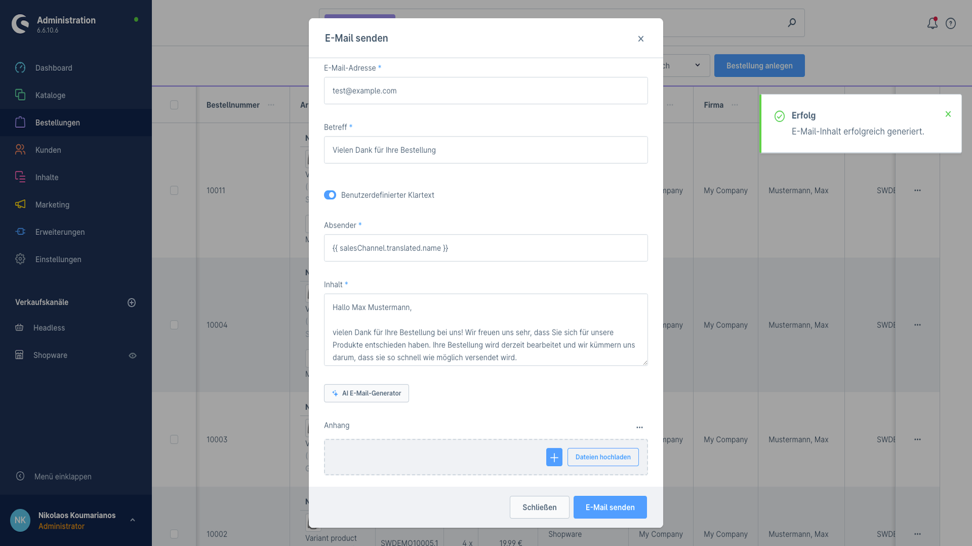Open the Bestellnummer column options menu

pyautogui.click(x=271, y=105)
